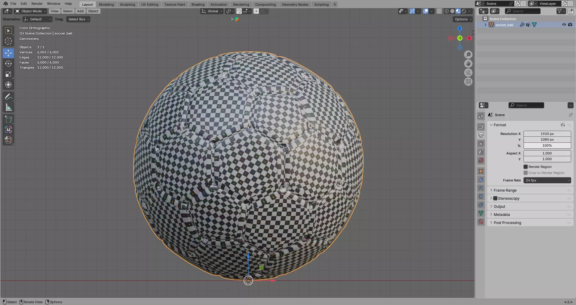Open the Drag Select Box dropdown
The width and height of the screenshot is (576, 305).
click(x=78, y=19)
